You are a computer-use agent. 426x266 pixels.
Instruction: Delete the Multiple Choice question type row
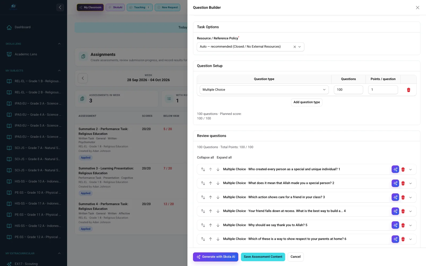[x=409, y=90]
